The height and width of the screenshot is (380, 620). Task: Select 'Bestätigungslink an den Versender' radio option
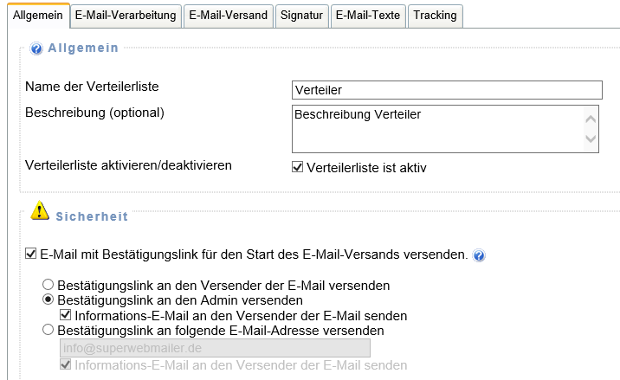(x=48, y=285)
